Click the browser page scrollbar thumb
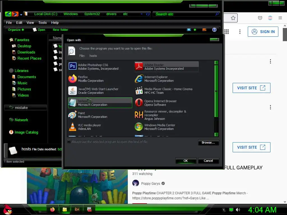The height and width of the screenshot is (215, 287). coord(285,34)
